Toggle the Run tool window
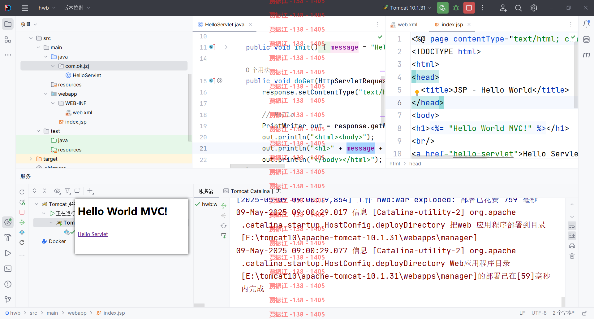 click(8, 253)
